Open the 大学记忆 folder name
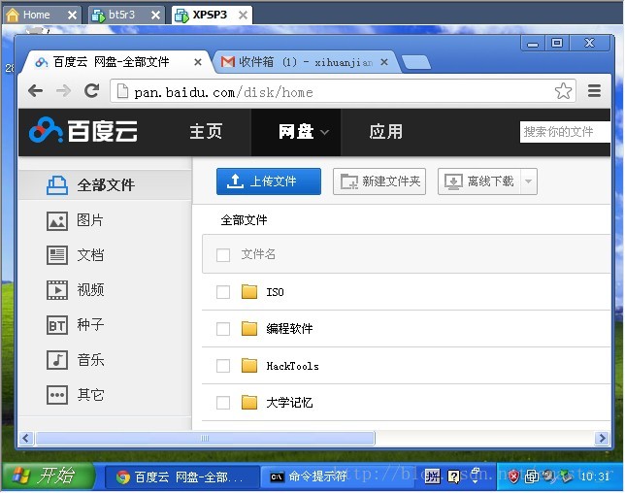The height and width of the screenshot is (493, 625). click(x=289, y=403)
